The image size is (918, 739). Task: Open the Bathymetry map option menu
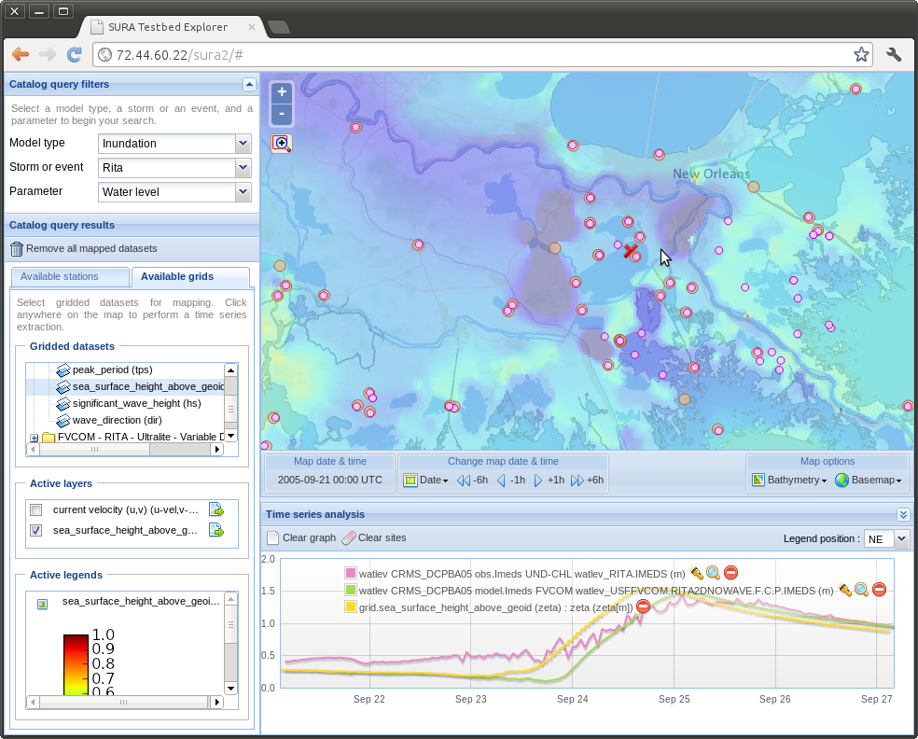tap(789, 481)
